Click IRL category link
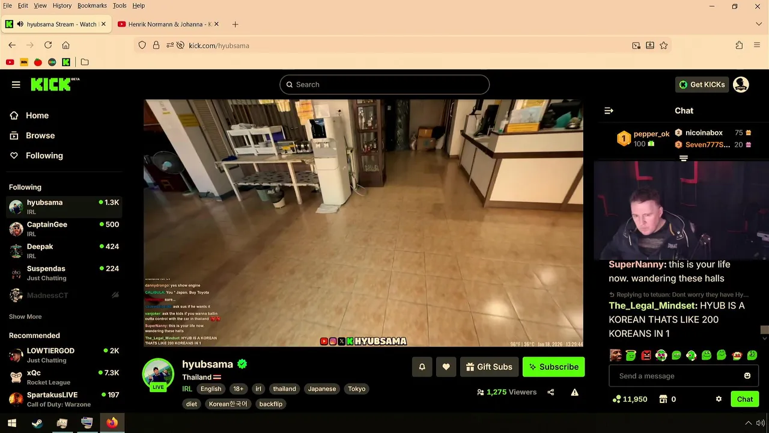769x433 pixels. coord(187,389)
